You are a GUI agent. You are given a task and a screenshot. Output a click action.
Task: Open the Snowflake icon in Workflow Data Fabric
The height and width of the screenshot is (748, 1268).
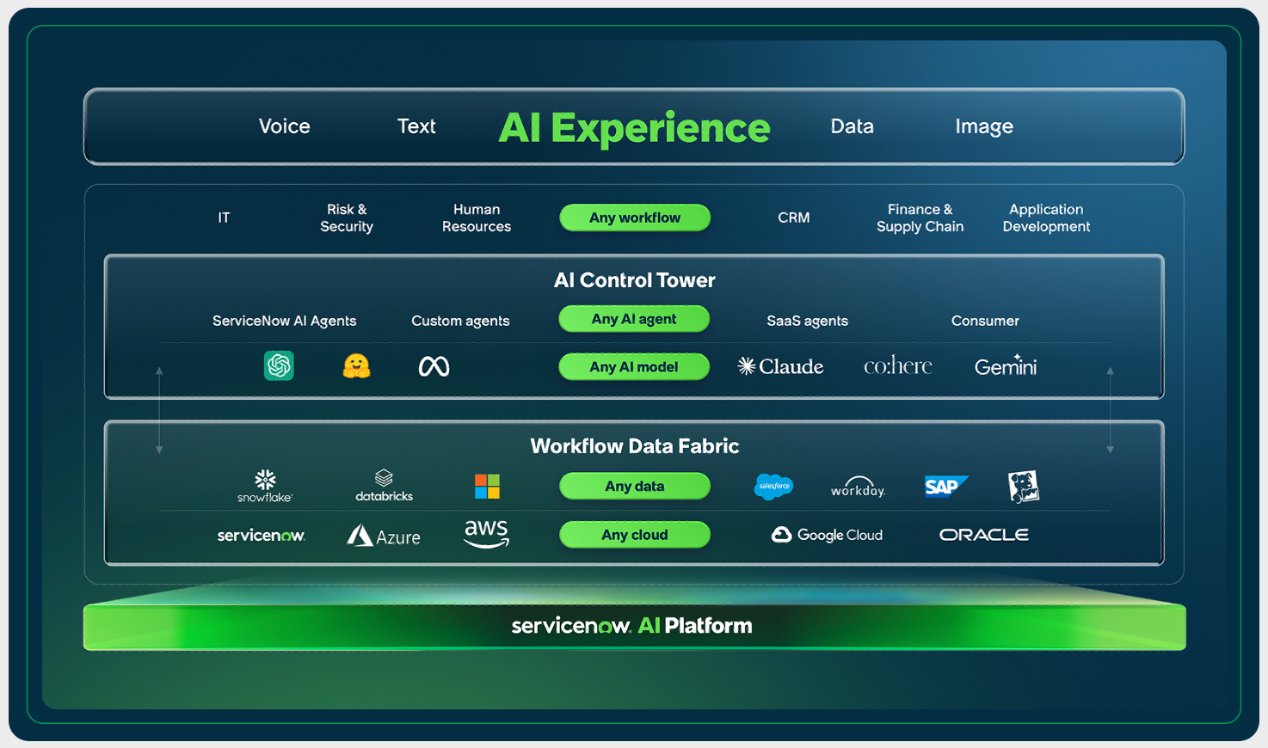[x=264, y=486]
